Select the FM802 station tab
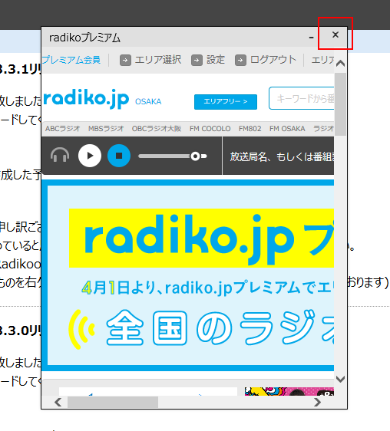This screenshot has height=431, width=390. pyautogui.click(x=250, y=129)
